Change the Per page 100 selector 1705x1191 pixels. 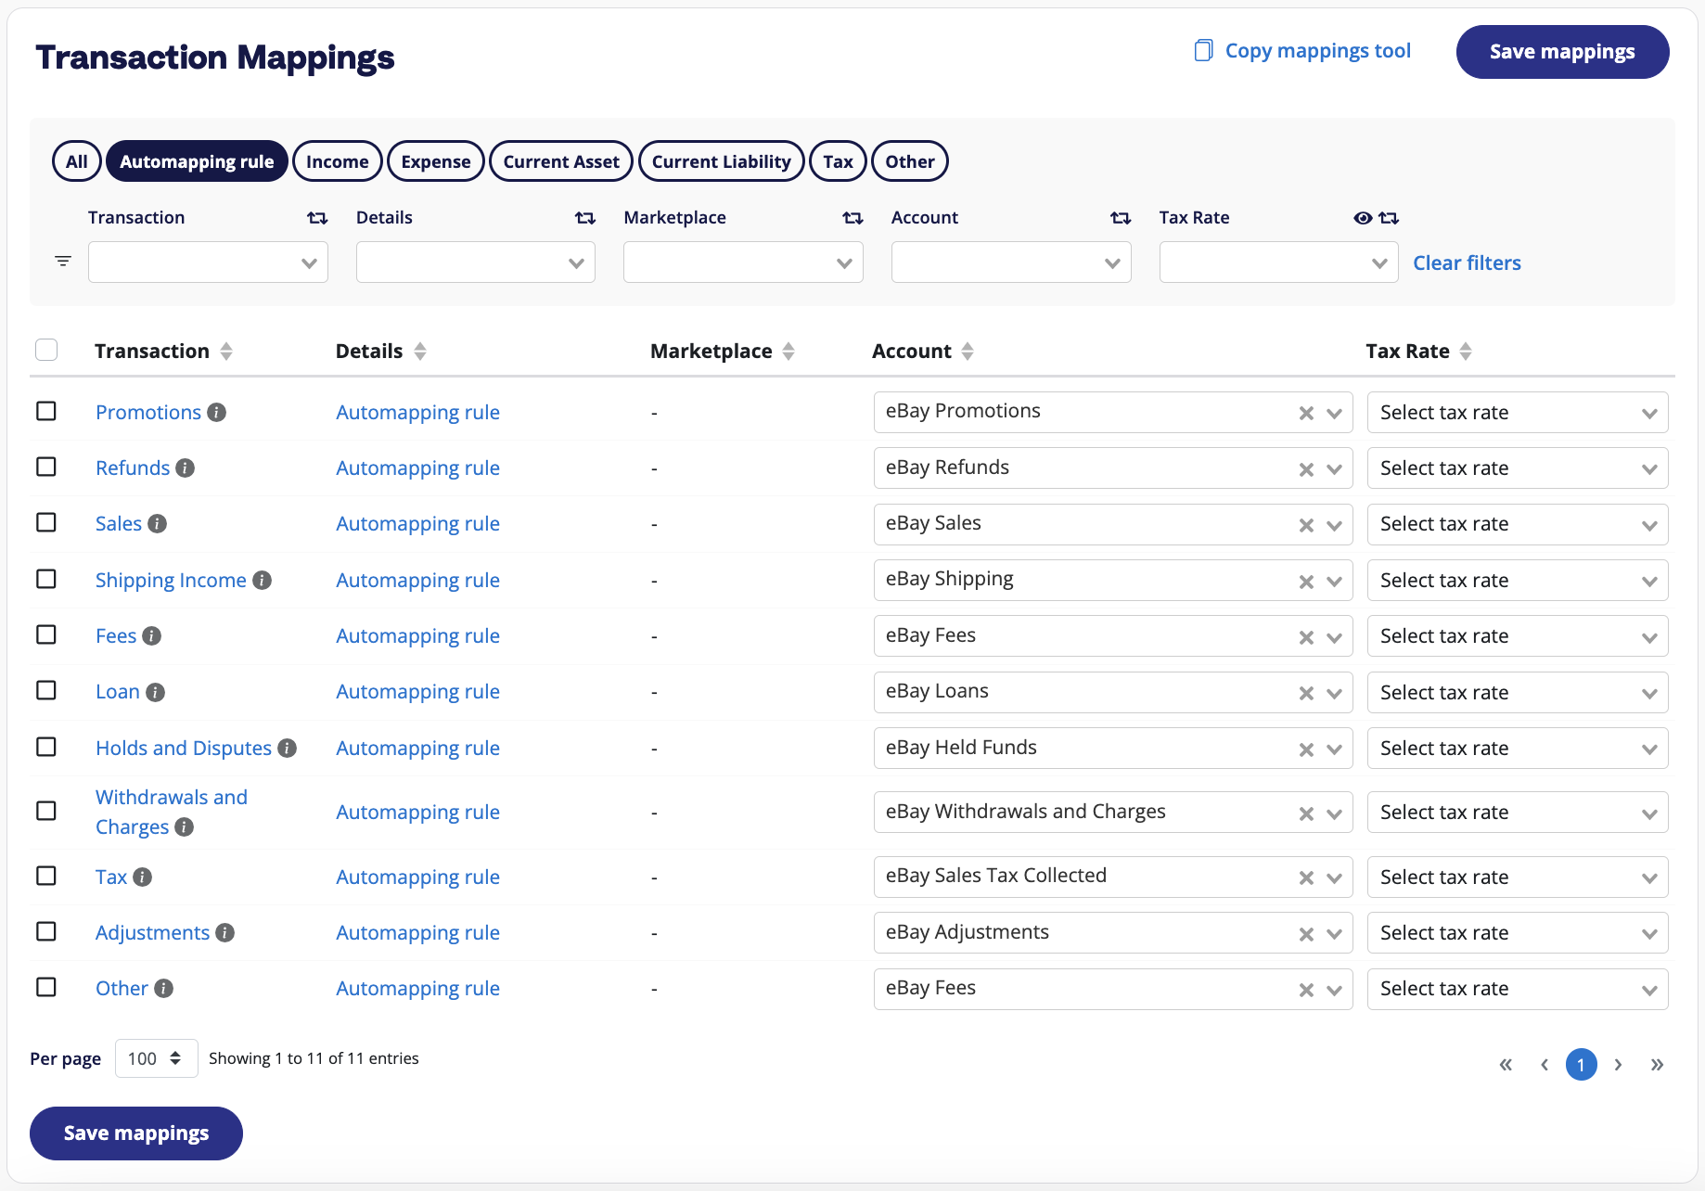coord(156,1058)
